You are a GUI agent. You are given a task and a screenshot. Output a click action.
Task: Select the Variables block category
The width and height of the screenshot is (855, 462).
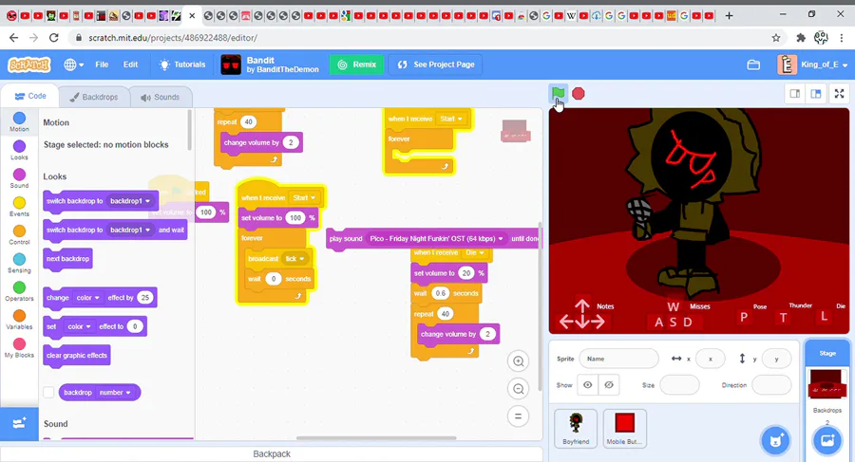coord(19,320)
